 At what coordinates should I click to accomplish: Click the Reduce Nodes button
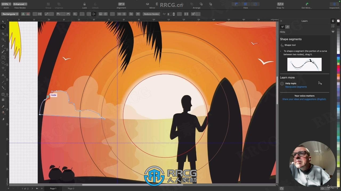pyautogui.click(x=151, y=14)
